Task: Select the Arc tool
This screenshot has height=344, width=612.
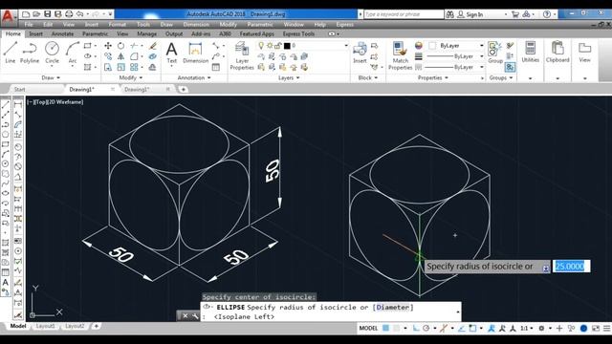Action: 73,53
